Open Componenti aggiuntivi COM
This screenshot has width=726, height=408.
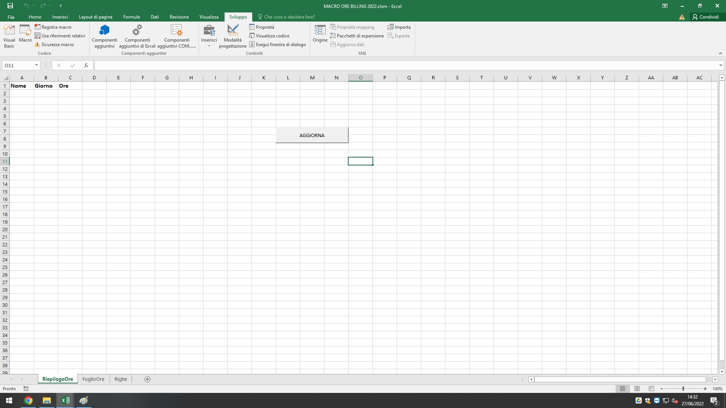(x=177, y=36)
